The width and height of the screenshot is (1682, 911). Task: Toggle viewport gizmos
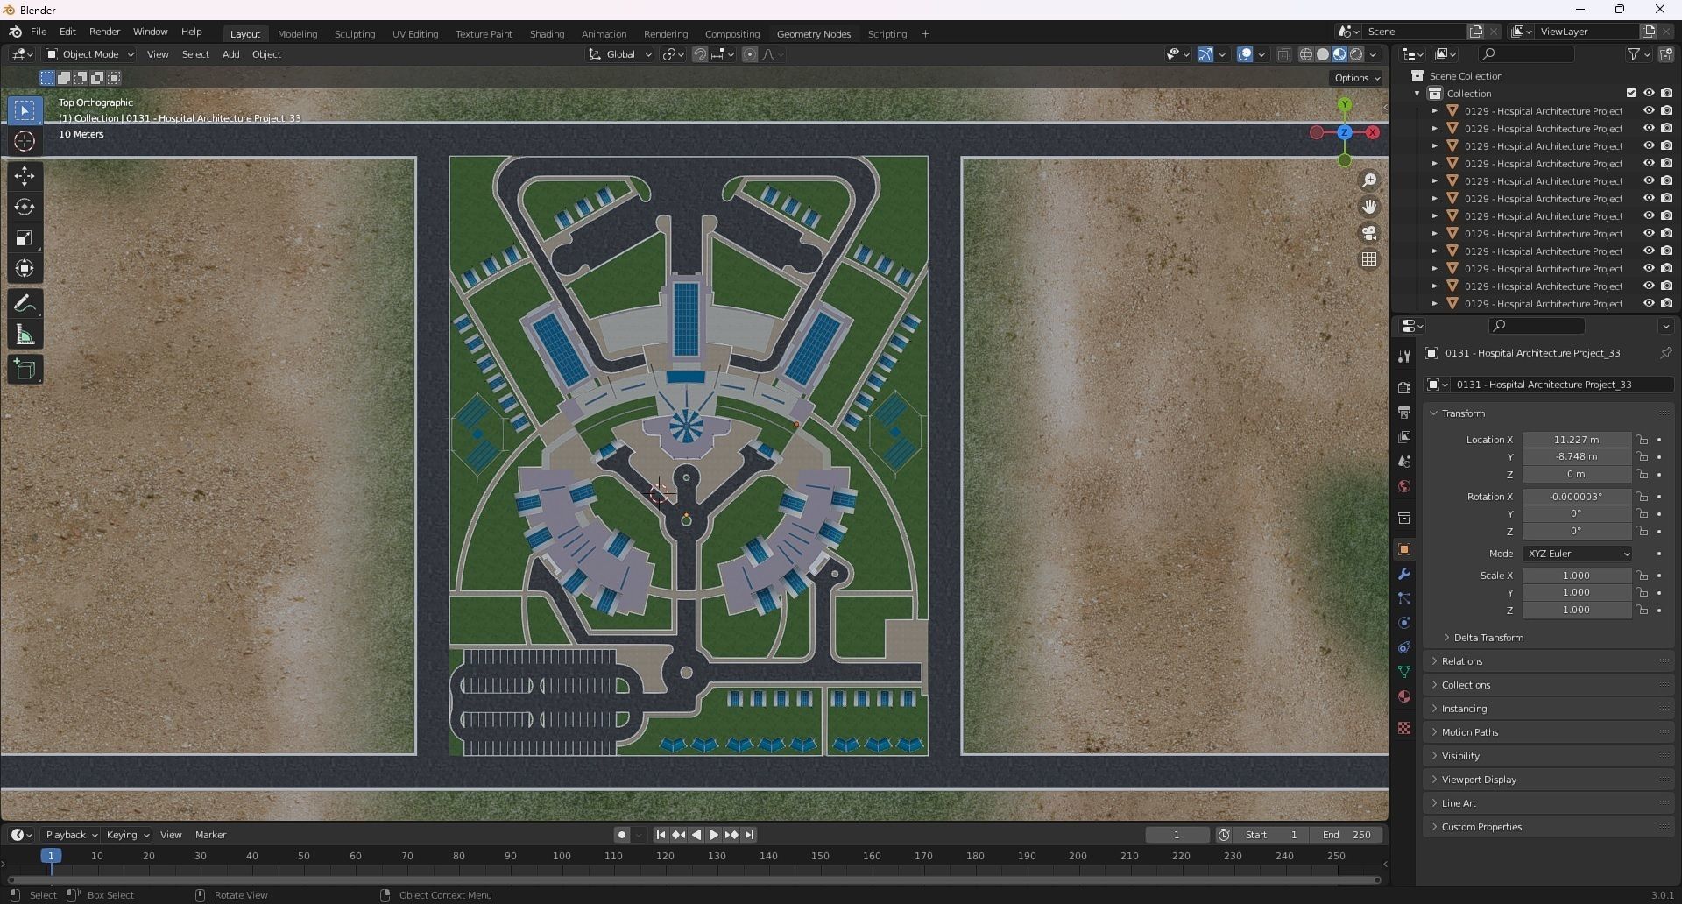[x=1205, y=54]
